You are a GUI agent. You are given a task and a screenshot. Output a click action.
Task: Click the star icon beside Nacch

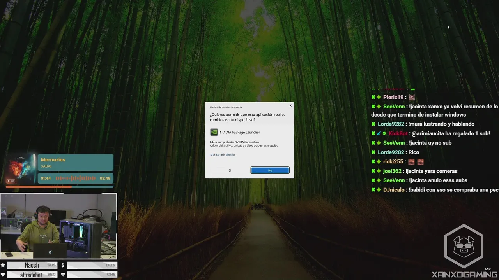click(x=3, y=265)
